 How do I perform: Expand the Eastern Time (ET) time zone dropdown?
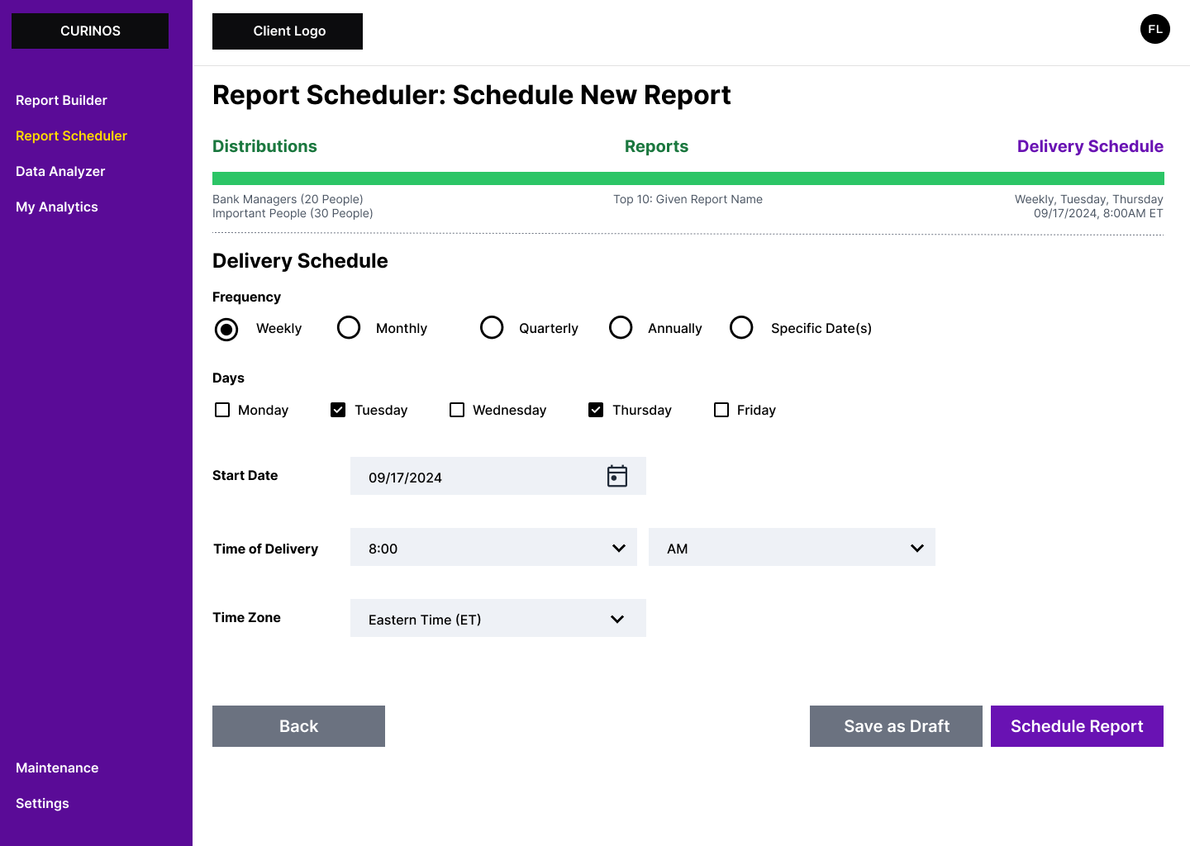click(498, 618)
